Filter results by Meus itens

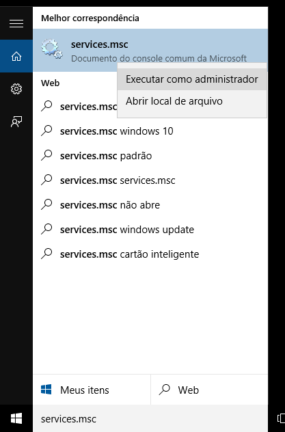pos(92,390)
